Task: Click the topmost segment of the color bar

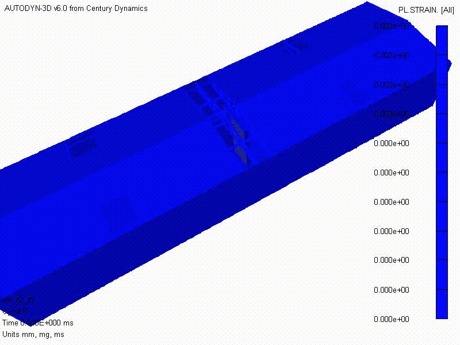Action: [x=442, y=40]
